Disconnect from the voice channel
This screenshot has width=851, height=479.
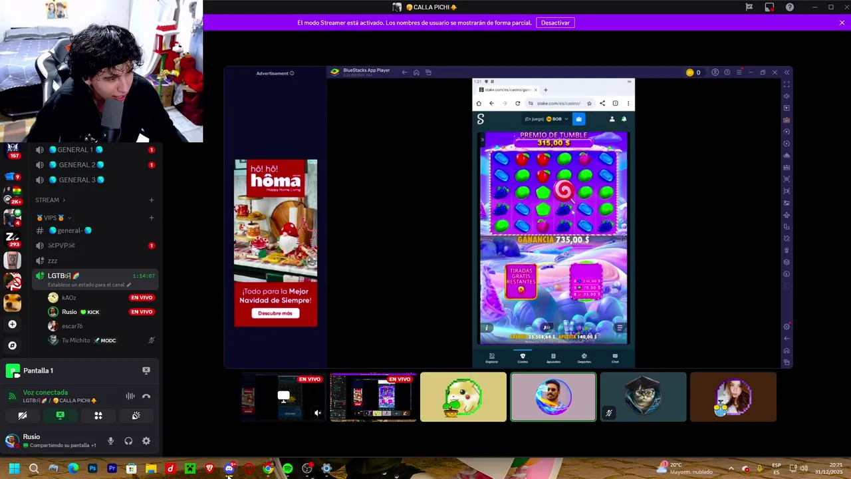pos(146,397)
